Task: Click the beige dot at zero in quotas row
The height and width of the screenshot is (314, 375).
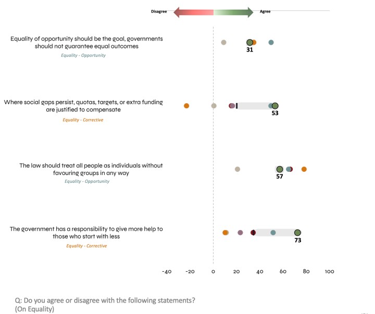Action: tap(214, 106)
